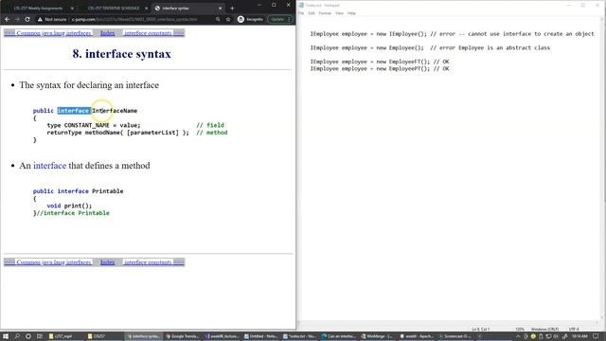Click the Not secure warning icon
Viewport: 606px width, 341px height.
[40, 19]
